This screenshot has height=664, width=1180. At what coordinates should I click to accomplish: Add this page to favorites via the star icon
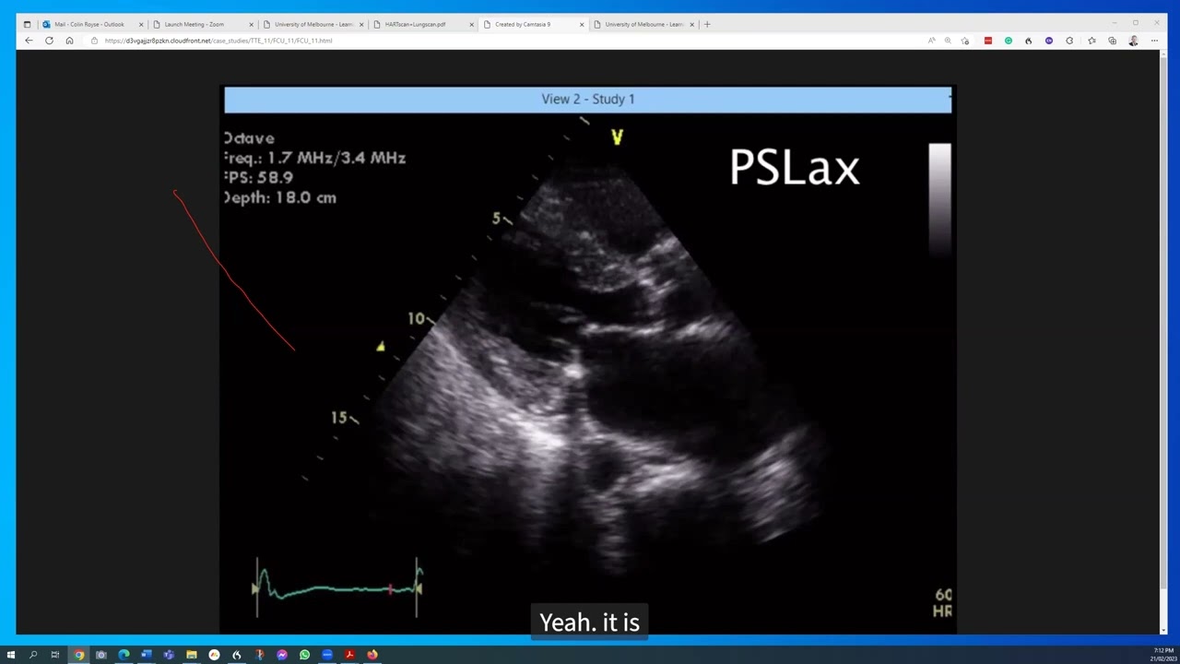[x=965, y=41]
